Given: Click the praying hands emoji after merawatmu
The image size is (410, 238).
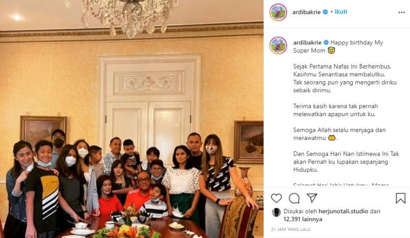Looking at the screenshot, I should tap(331, 138).
